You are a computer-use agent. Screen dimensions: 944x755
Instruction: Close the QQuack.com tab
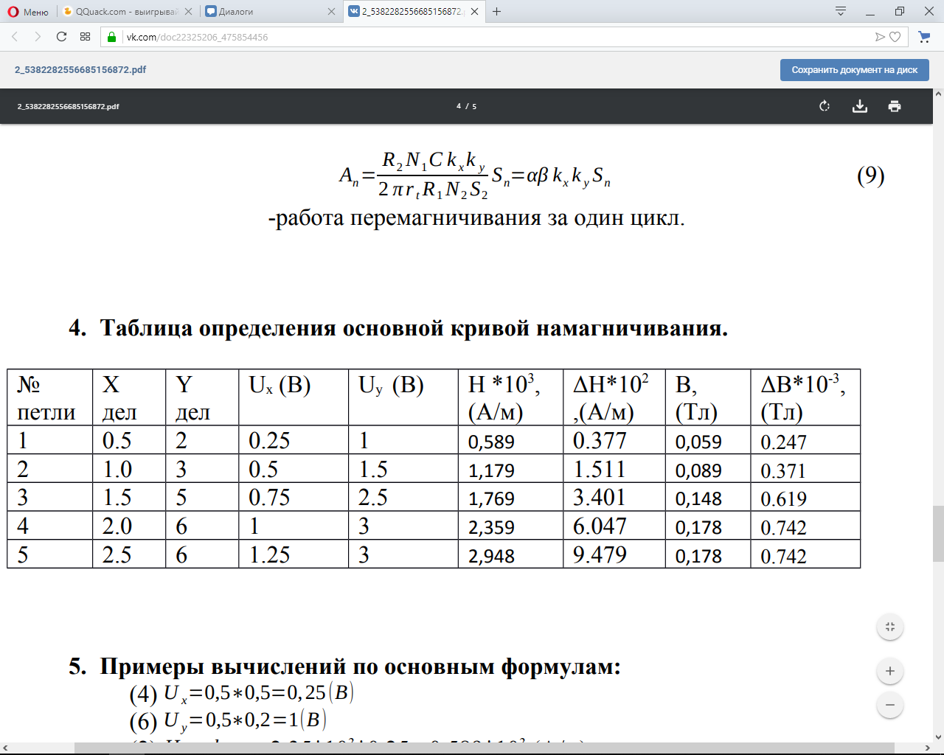pos(189,12)
